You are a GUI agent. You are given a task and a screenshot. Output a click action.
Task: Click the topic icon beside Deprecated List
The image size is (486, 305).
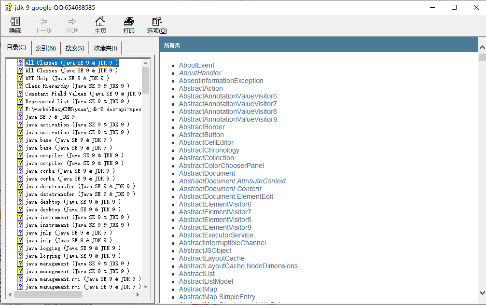[x=20, y=101]
